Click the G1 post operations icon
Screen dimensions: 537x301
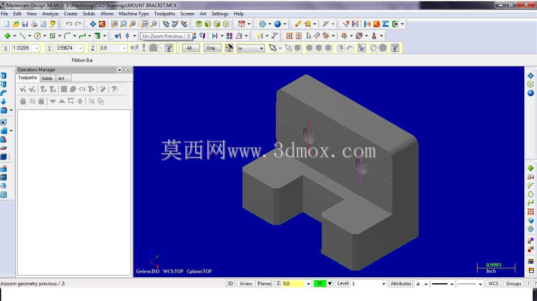point(82,89)
